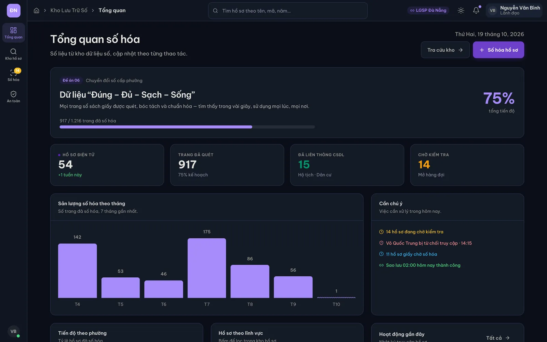Screen dimensions: 547x342
Task: Click the Tiến độ theo phường heading
Action: click(82, 333)
